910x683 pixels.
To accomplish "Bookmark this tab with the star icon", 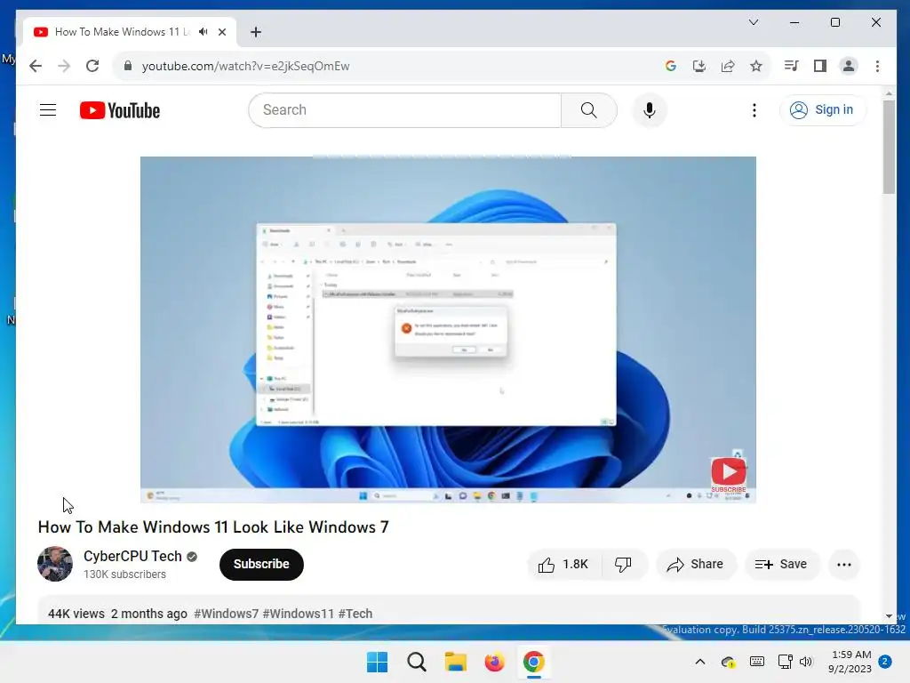I will tap(755, 66).
